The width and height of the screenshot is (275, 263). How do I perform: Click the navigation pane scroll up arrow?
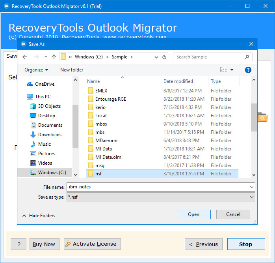tap(75, 80)
